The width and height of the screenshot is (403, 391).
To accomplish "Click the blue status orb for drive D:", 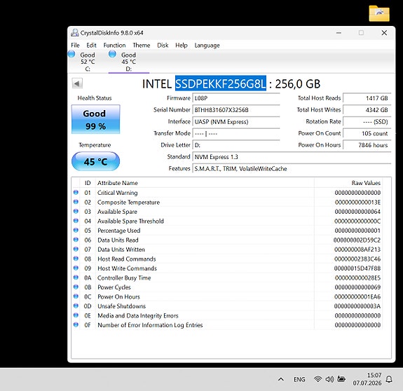I will [x=112, y=54].
